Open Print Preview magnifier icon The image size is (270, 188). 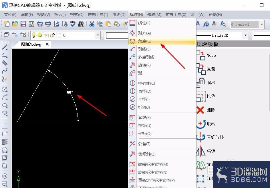click(x=56, y=24)
